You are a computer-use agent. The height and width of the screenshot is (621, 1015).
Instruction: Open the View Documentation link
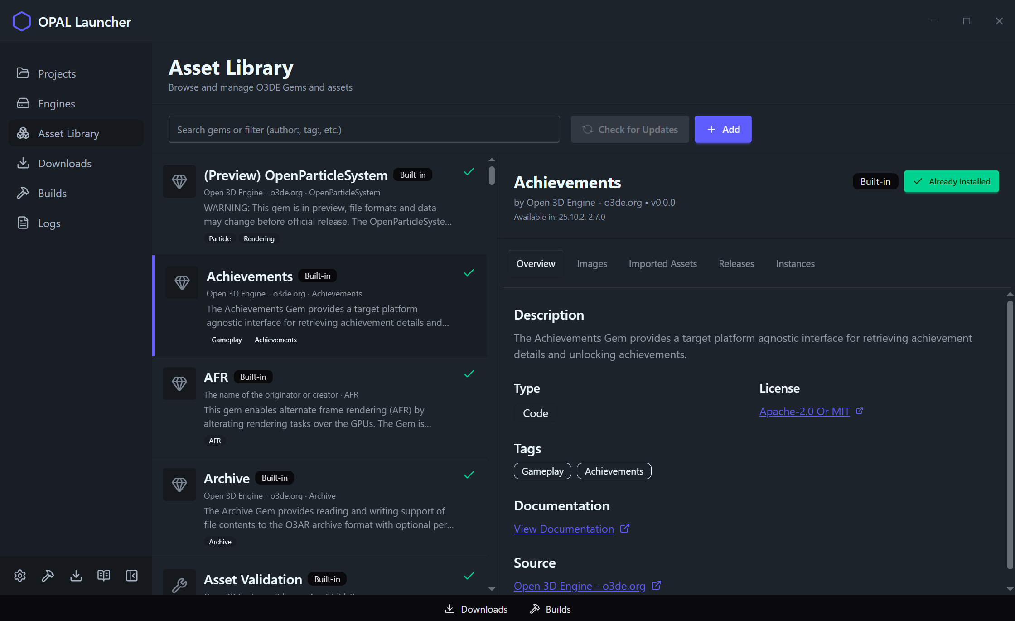(x=564, y=529)
